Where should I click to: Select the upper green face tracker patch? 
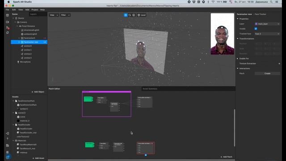coord(88,99)
